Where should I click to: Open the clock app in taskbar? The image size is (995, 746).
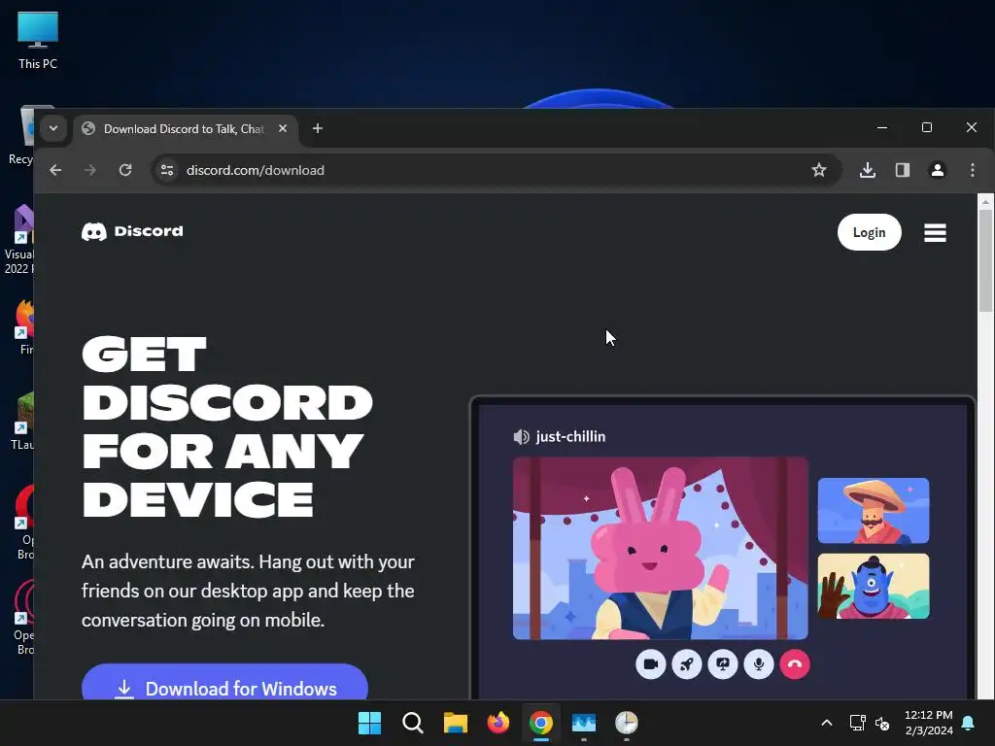[627, 723]
